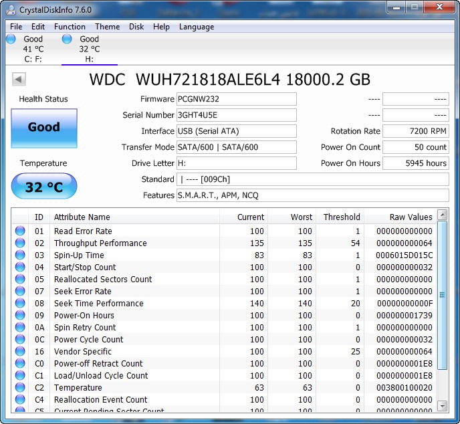460x424 pixels.
Task: Click the Raw Values column header
Action: pyautogui.click(x=400, y=217)
